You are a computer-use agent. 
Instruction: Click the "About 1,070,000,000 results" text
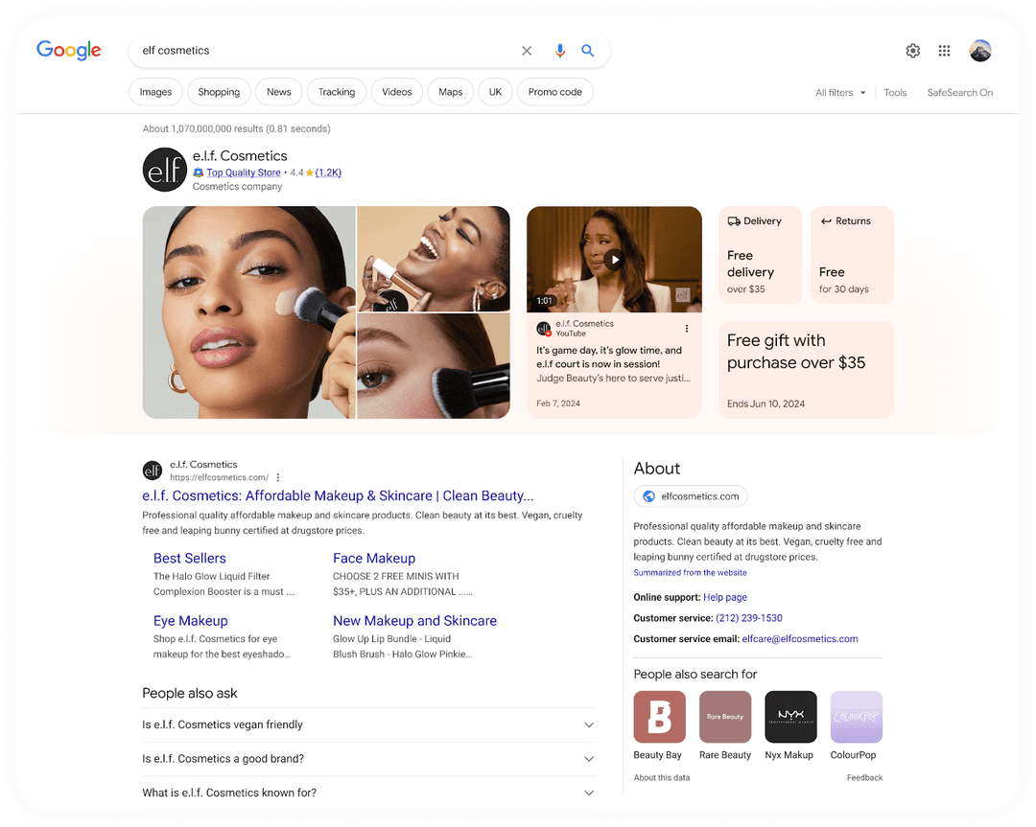[x=237, y=128]
